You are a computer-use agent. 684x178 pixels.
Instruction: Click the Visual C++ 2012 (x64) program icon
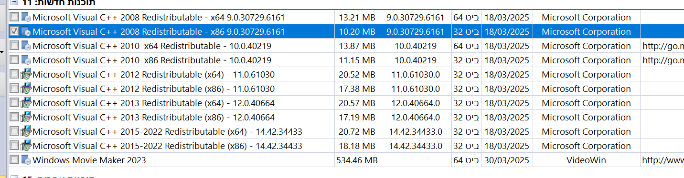coord(26,75)
